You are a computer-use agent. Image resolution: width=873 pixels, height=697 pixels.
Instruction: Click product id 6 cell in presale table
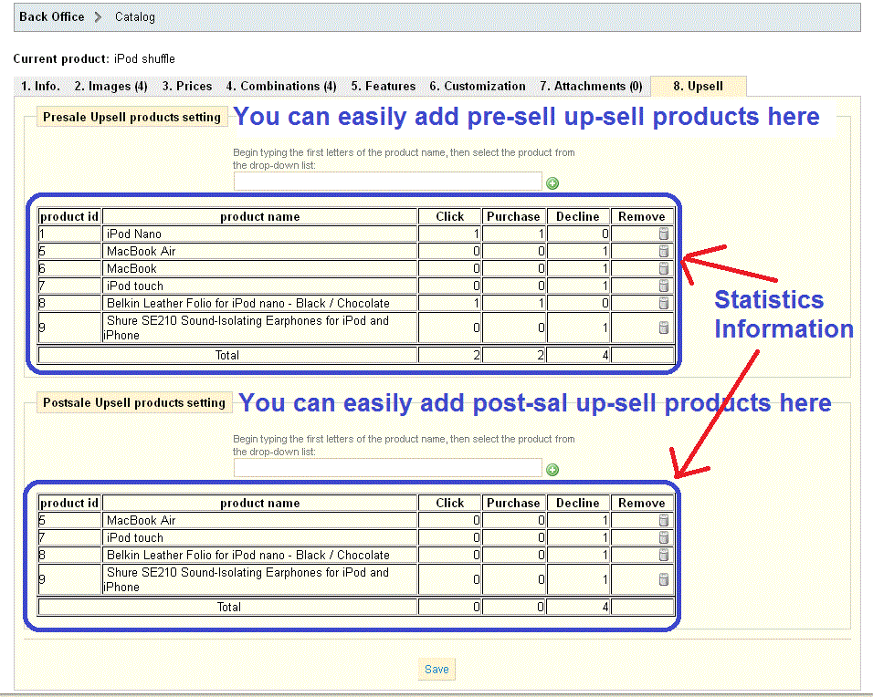point(69,268)
